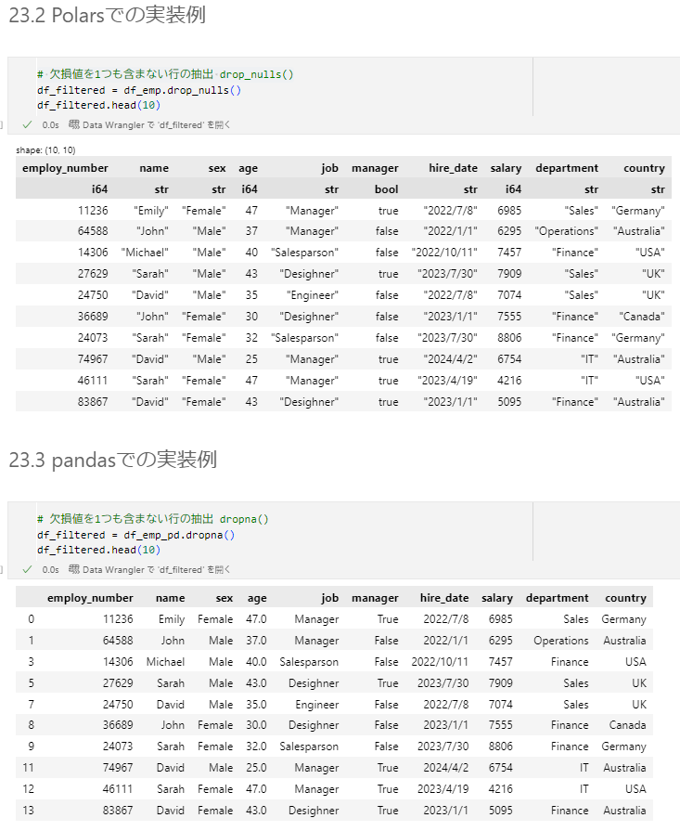The width and height of the screenshot is (680, 831).
Task: Click the country header in the pandas table
Action: tap(625, 598)
